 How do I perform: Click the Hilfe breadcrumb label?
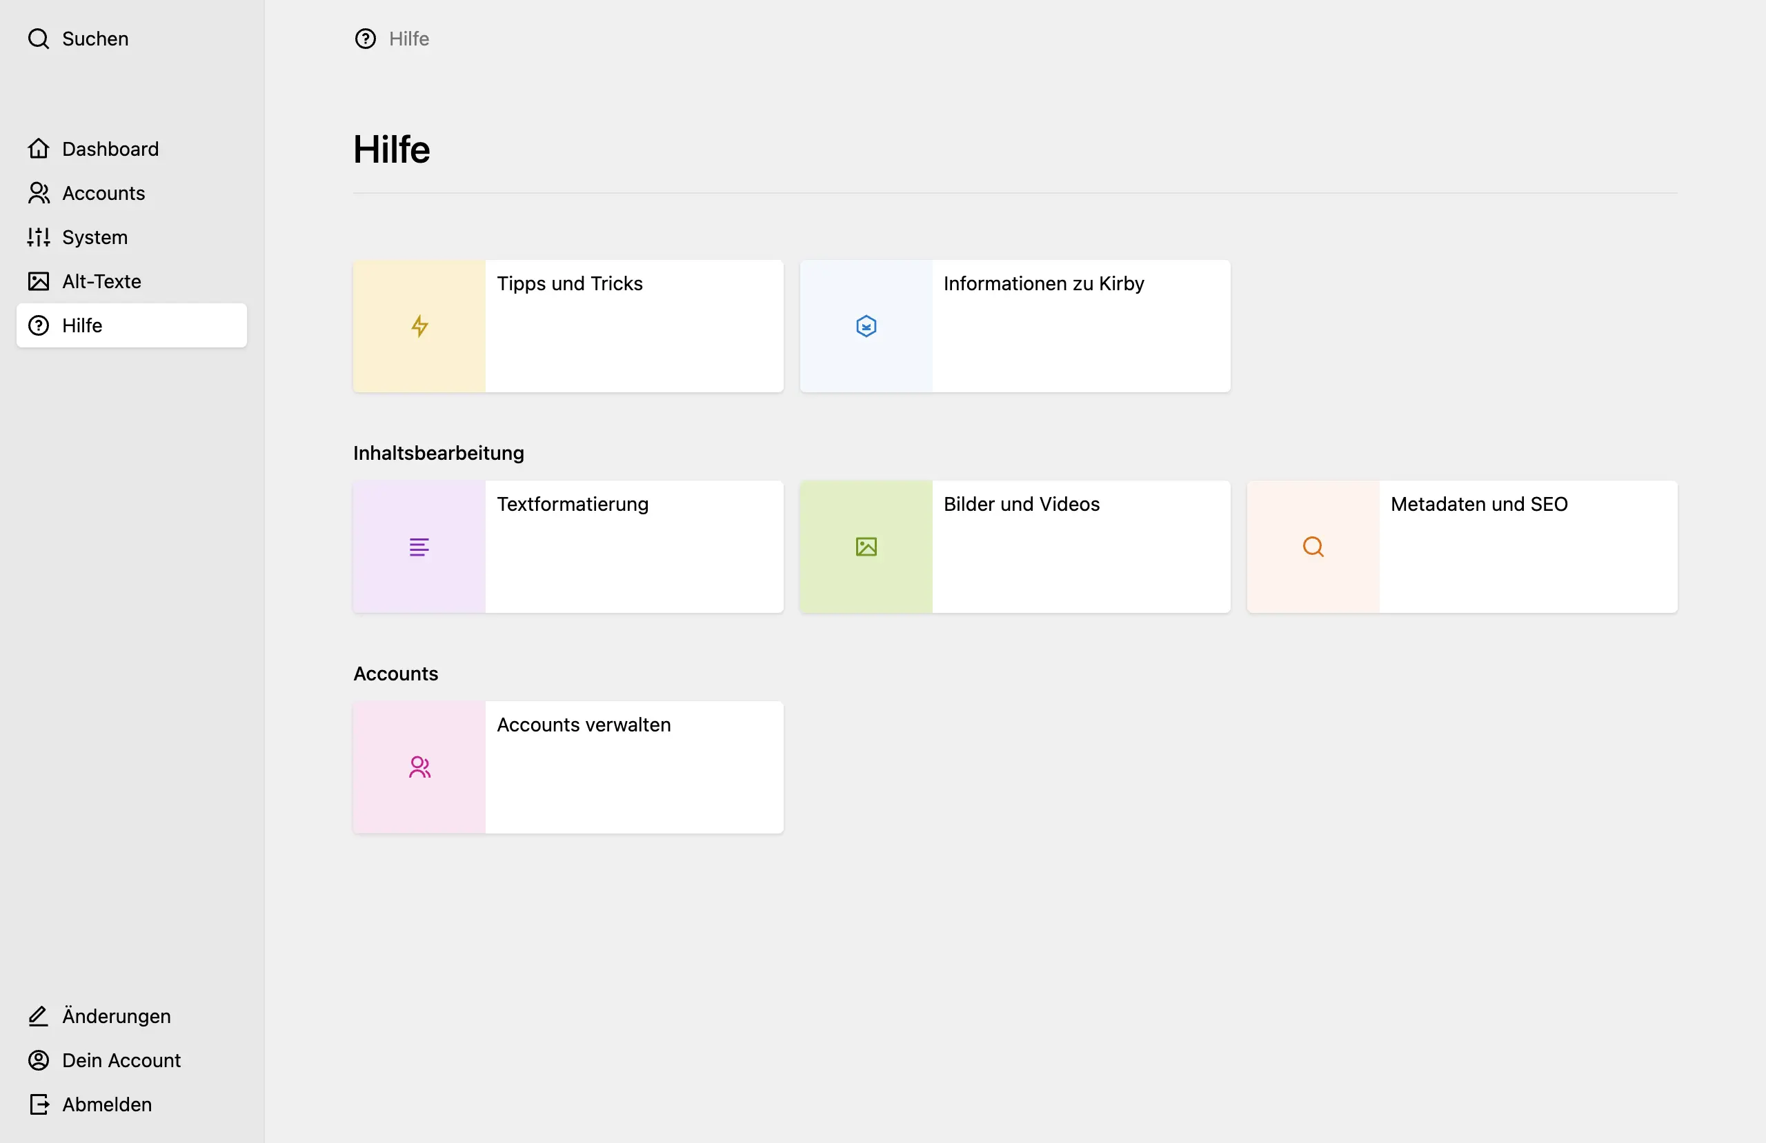coord(409,39)
